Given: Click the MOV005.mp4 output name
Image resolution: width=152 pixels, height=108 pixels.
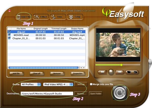Looking at the screenshot, I should pos(77,35).
